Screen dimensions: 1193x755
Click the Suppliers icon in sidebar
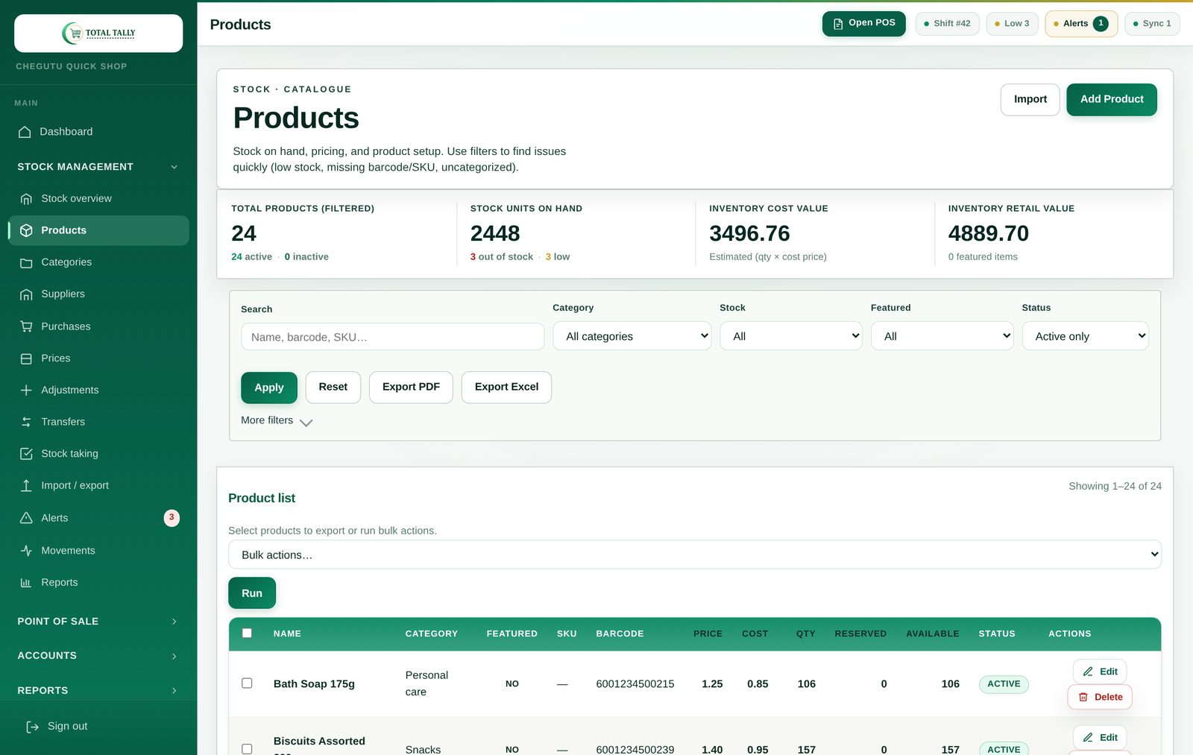click(x=26, y=294)
